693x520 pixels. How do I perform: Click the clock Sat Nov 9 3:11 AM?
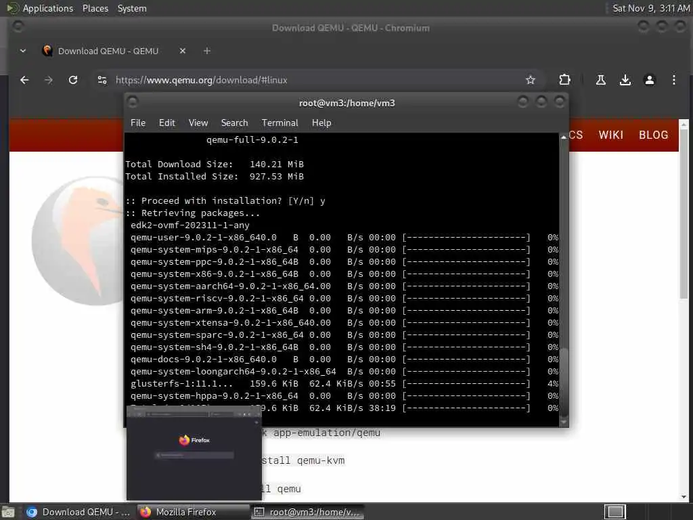650,8
